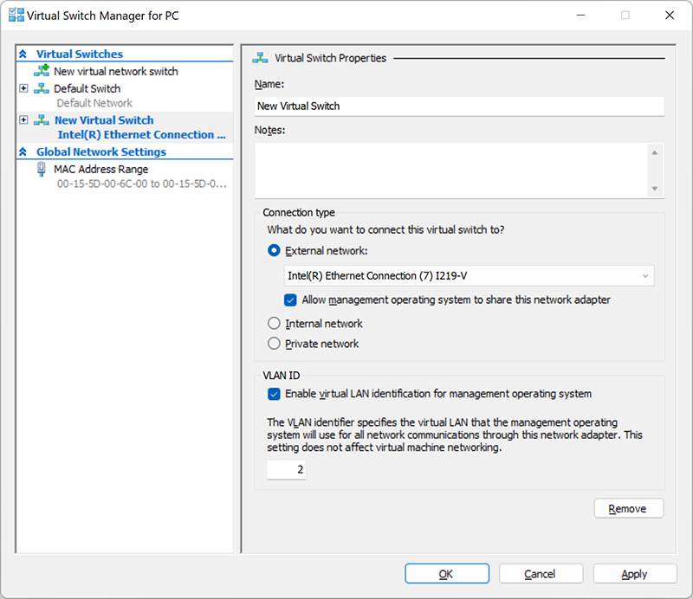Click the Virtual Switch Properties header icon
Screen dimensions: 693x599
click(x=259, y=58)
